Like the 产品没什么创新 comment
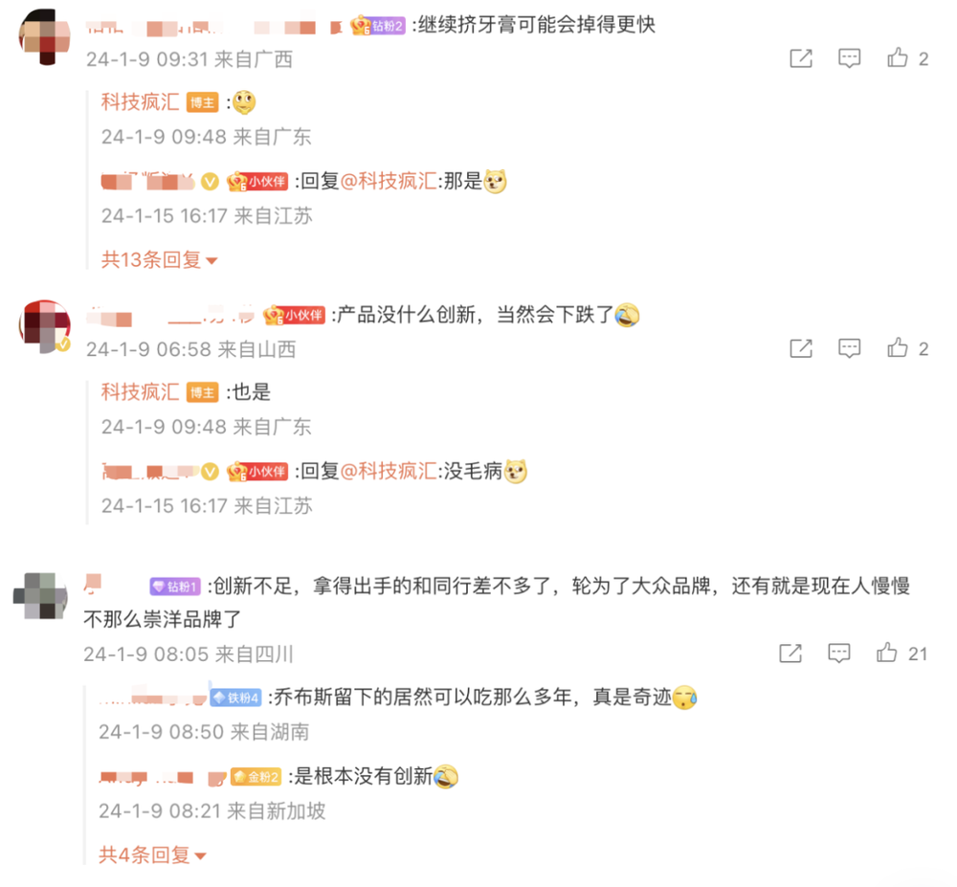957x887 pixels. coord(907,348)
